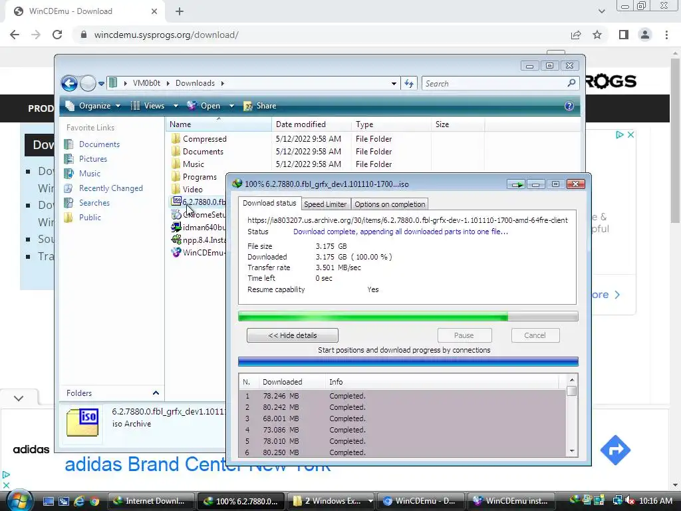Screen dimensions: 681x511
Task: Expand the Views dropdown arrow
Action: click(176, 106)
